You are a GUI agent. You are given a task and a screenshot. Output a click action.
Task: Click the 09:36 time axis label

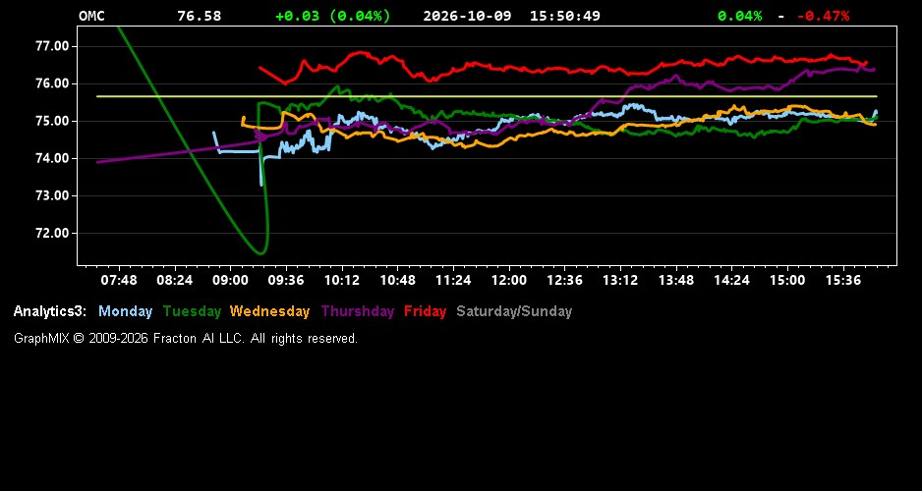click(x=286, y=280)
